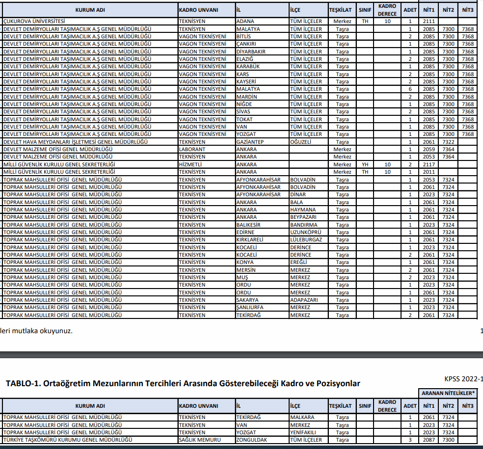
Task: Click the NİT1 value 2117
Action: tap(429, 164)
